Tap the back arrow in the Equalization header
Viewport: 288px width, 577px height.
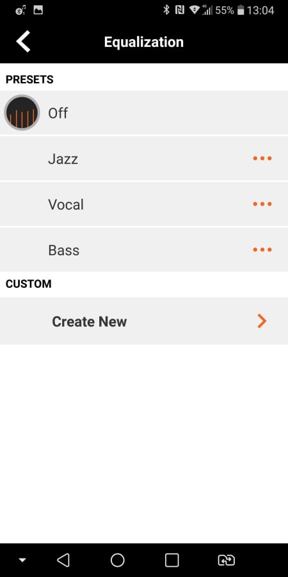pyautogui.click(x=23, y=42)
